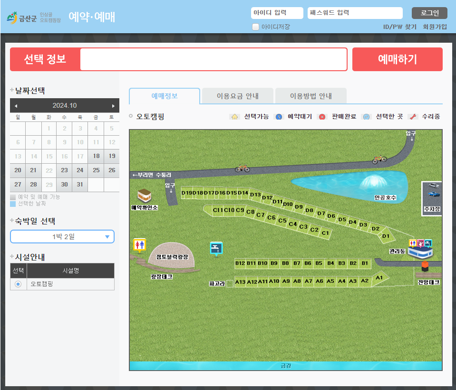456x390 pixels.
Task: Select campsite B12 on the map
Action: 240,263
